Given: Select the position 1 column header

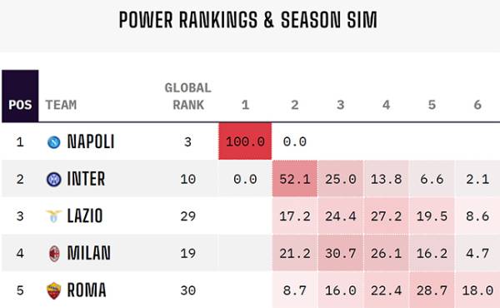Looking at the screenshot, I should pyautogui.click(x=245, y=105).
